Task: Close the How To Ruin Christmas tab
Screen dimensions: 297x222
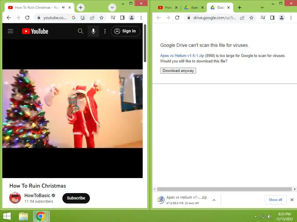Action: click(x=70, y=8)
